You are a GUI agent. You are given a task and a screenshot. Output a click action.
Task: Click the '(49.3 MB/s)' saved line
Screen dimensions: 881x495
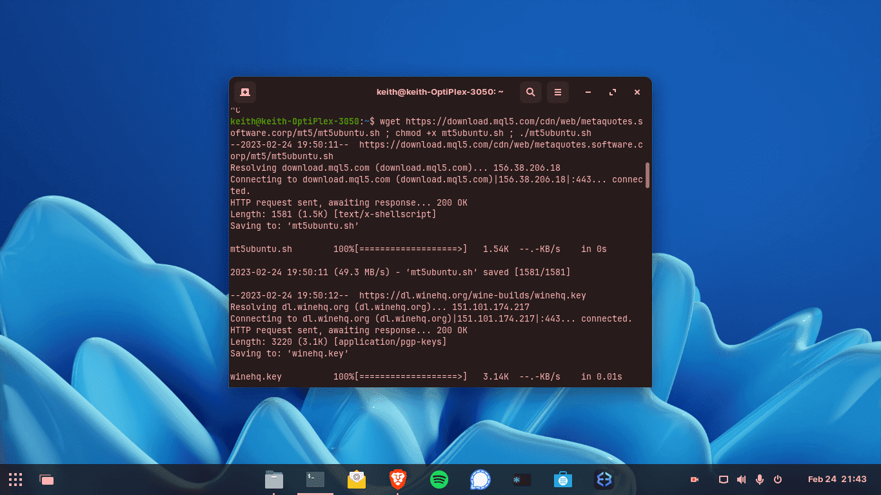(401, 272)
